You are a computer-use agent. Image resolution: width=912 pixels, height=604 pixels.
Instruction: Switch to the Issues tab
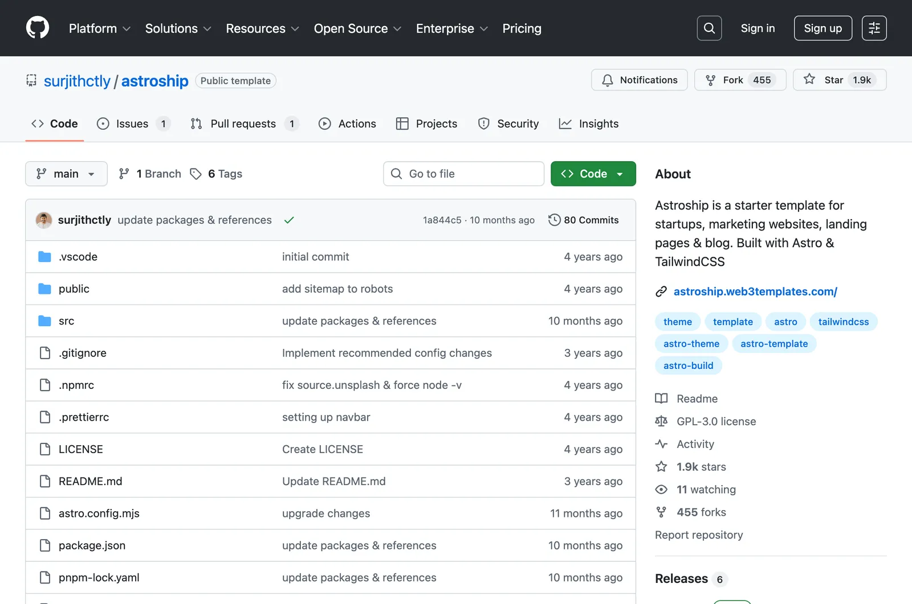click(x=133, y=124)
